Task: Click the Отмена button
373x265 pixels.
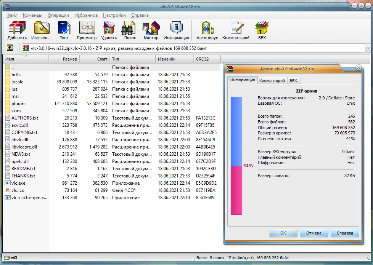Action: point(314,233)
